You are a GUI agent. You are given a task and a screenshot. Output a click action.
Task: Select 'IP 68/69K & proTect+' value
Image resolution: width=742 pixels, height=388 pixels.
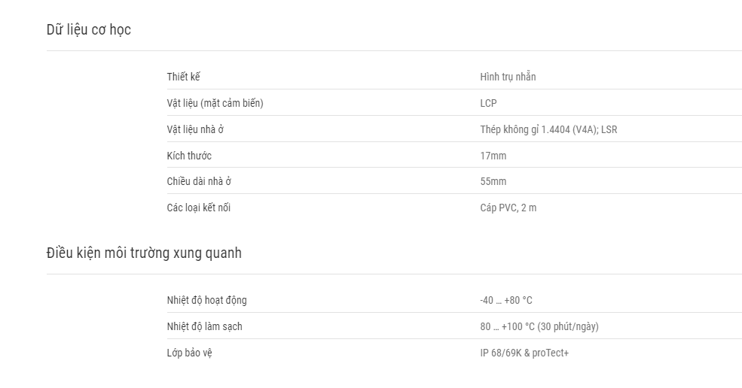tap(524, 353)
